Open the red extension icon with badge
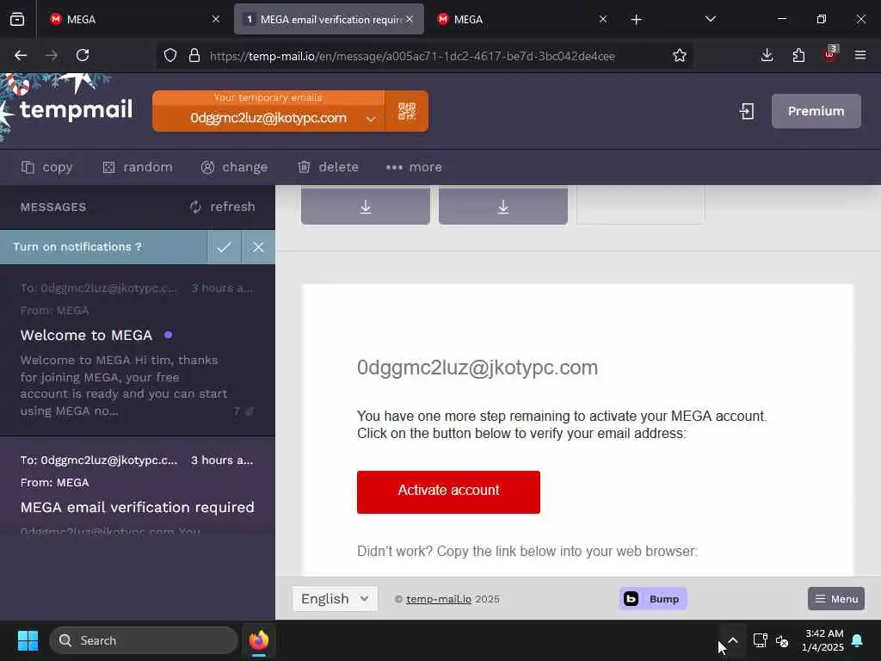 point(830,54)
